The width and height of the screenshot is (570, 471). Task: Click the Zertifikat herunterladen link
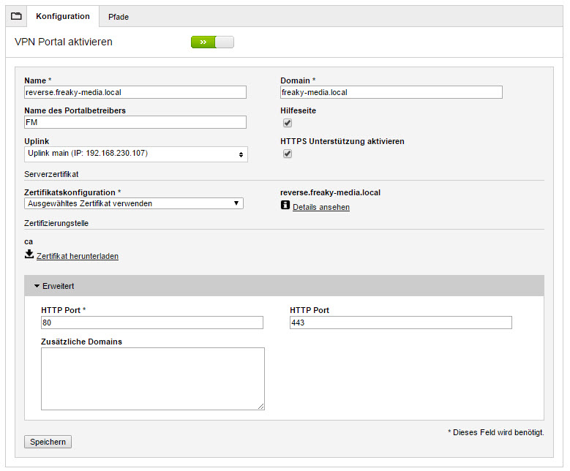coord(78,257)
